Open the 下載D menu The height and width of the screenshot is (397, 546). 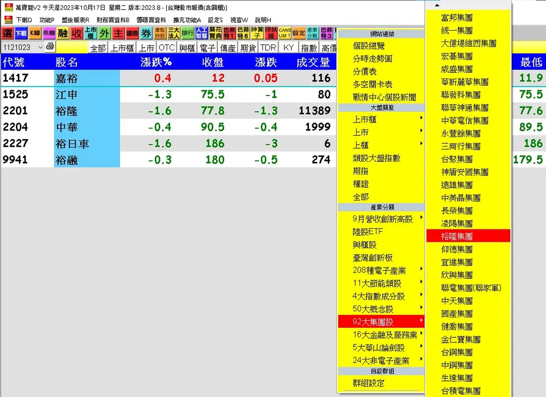(x=24, y=20)
